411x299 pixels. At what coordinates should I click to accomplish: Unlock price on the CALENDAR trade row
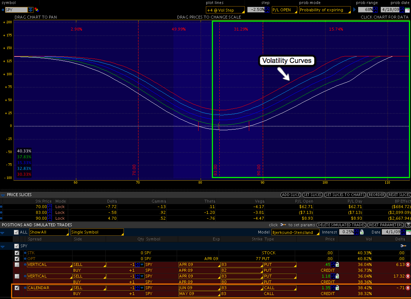click(337, 288)
